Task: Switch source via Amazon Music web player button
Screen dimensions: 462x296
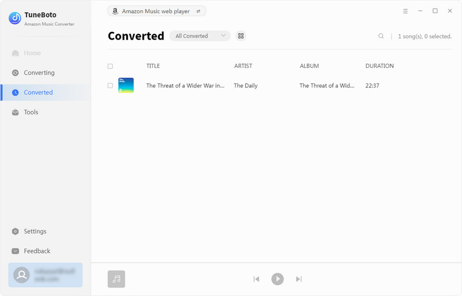Action: click(157, 11)
